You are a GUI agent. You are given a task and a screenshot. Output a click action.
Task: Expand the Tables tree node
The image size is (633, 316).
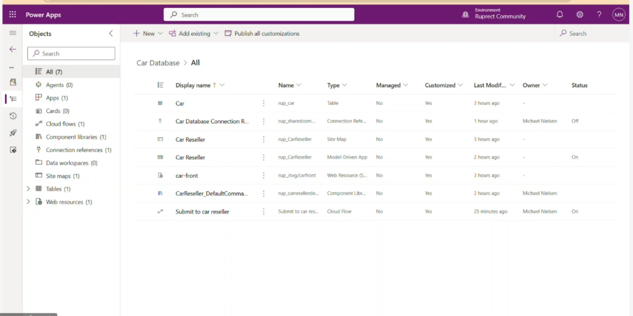[x=28, y=189]
